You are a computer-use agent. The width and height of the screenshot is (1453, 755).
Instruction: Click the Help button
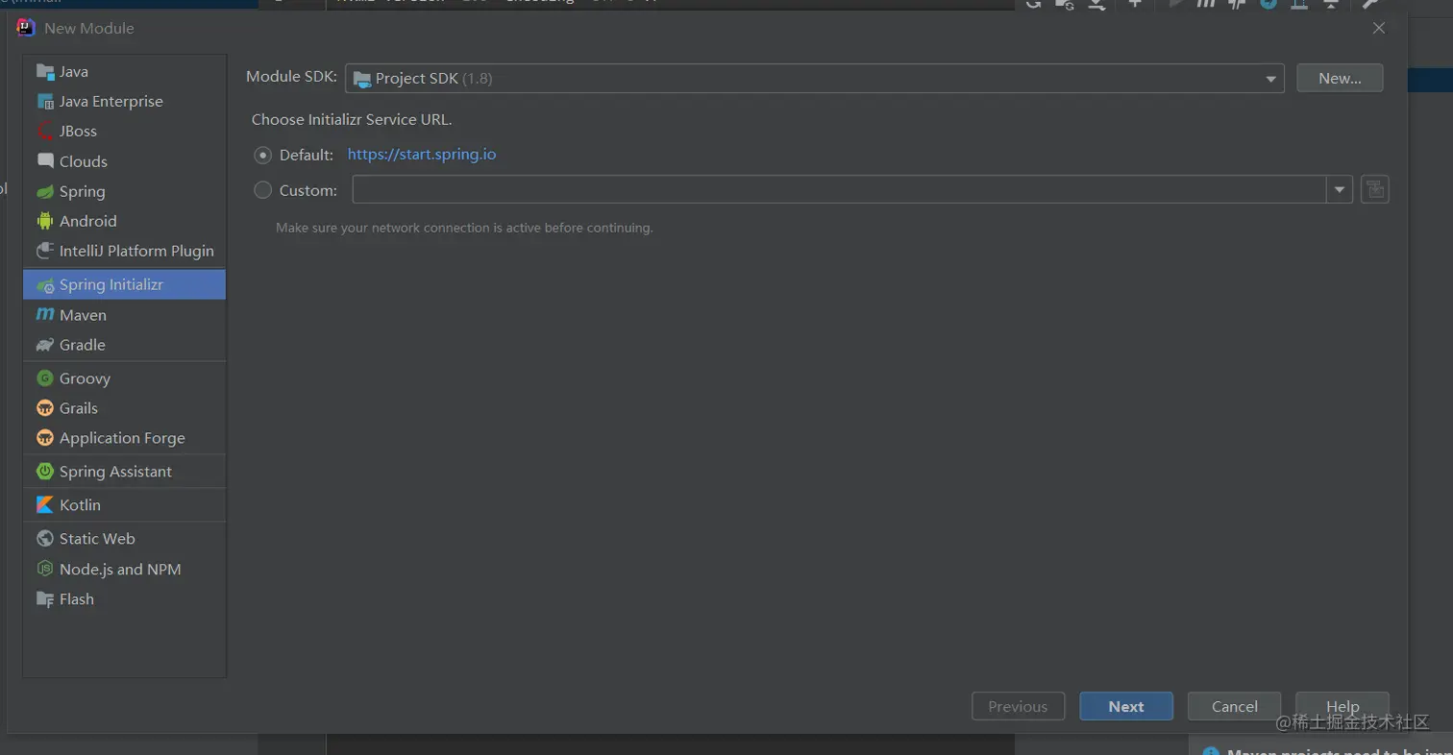[x=1342, y=706]
